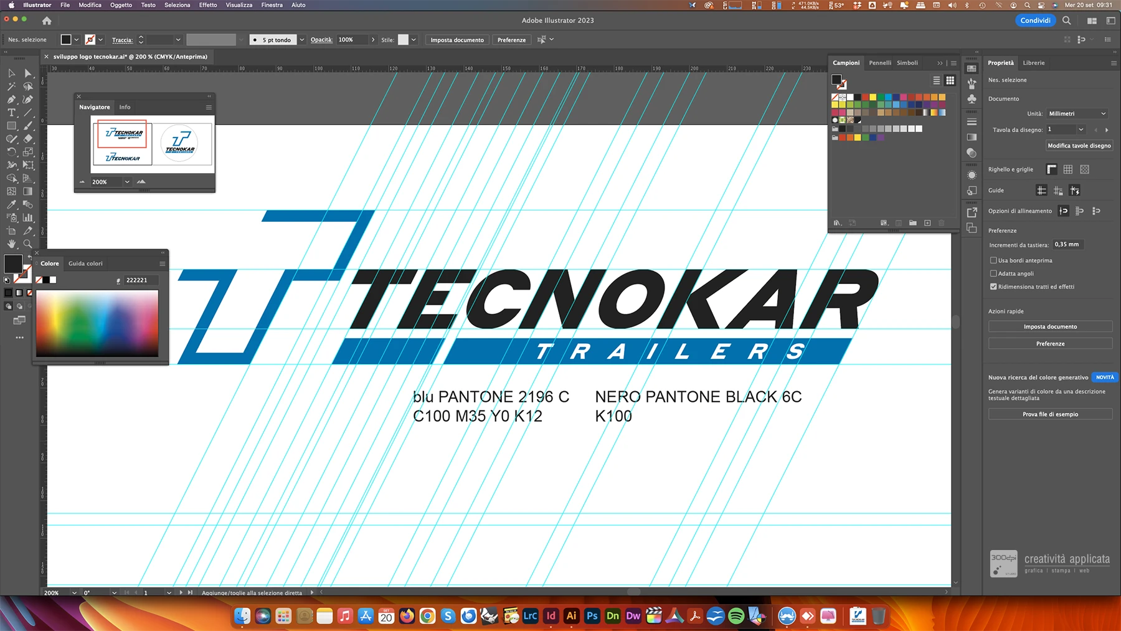The width and height of the screenshot is (1121, 631).
Task: Select the Eyedropper tool
Action: pyautogui.click(x=11, y=204)
